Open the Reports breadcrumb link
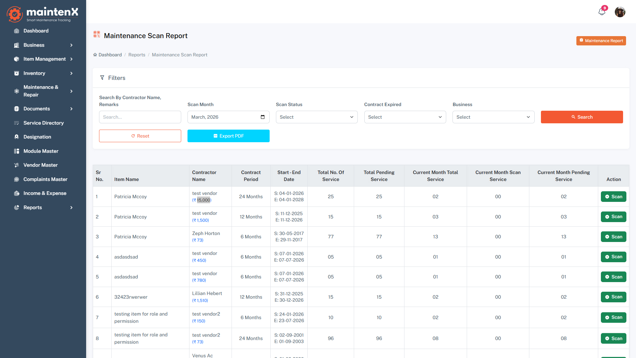The image size is (636, 358). click(x=136, y=55)
